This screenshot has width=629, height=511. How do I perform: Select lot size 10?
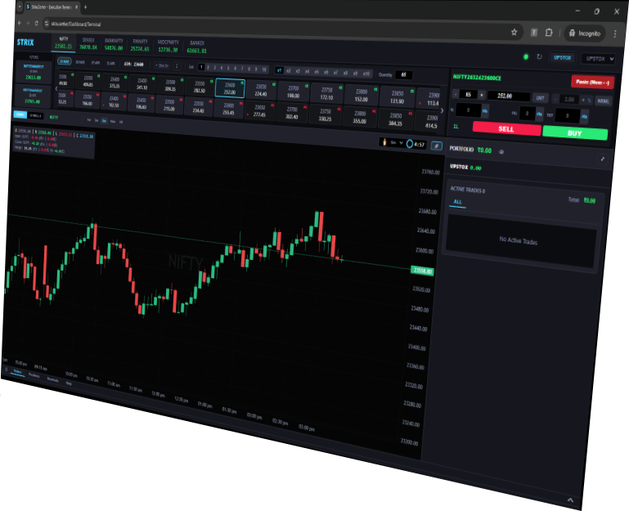[264, 69]
